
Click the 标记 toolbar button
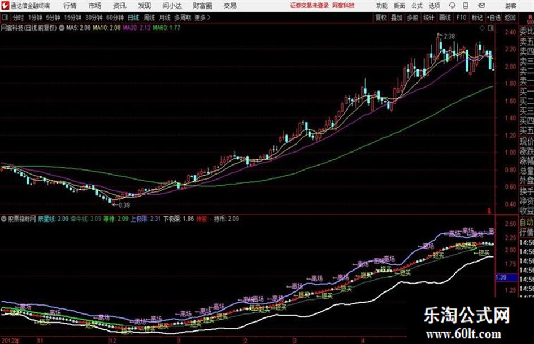(x=477, y=18)
